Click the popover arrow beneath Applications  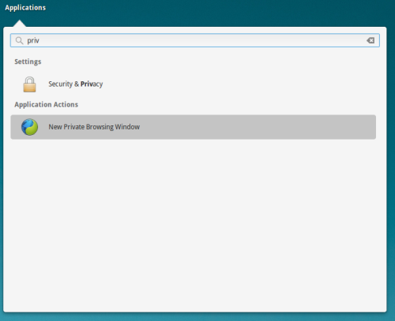19,24
